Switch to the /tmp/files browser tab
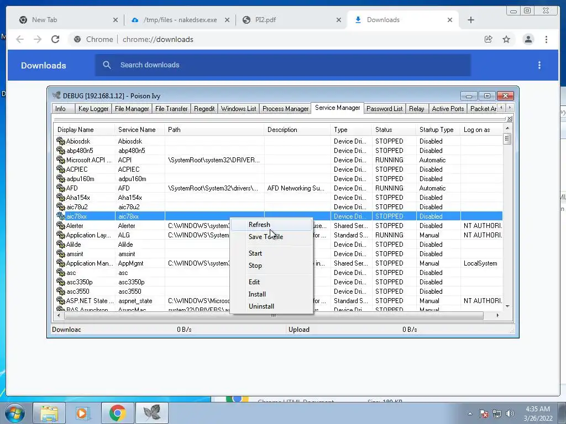Screen dimensions: 566x424 pos(180,20)
